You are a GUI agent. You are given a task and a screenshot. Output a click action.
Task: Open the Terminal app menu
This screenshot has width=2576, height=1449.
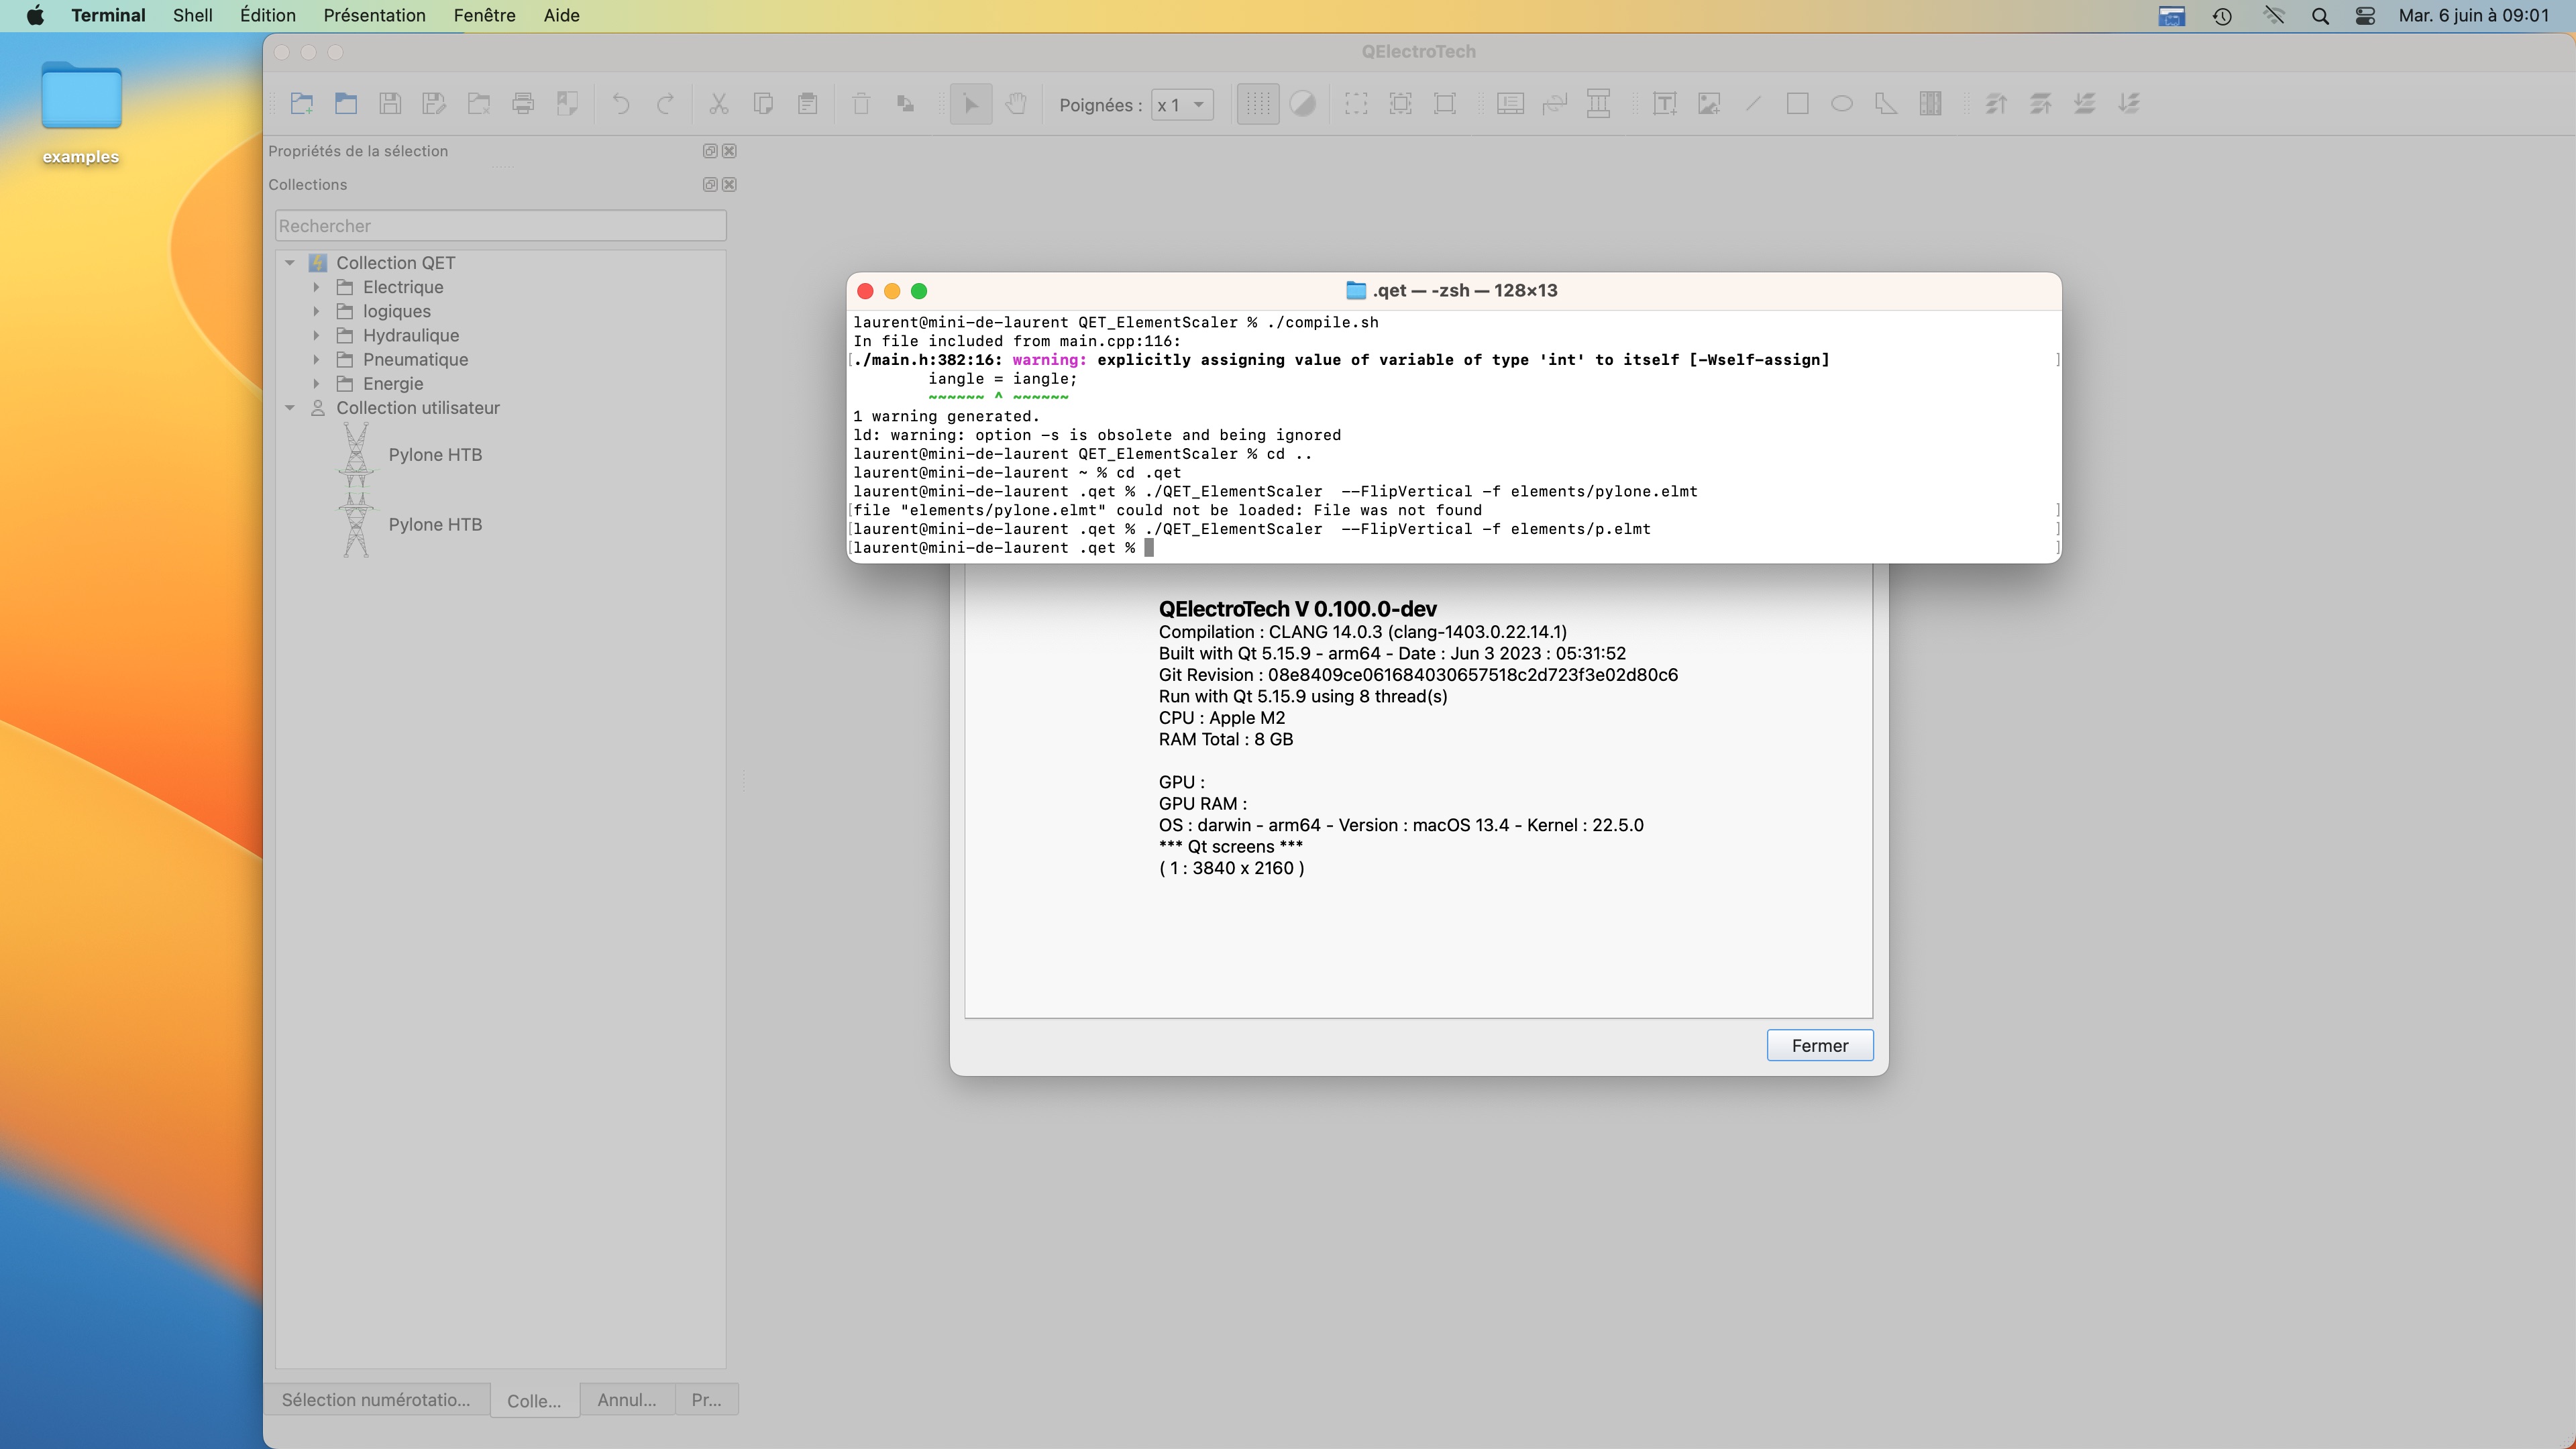108,15
